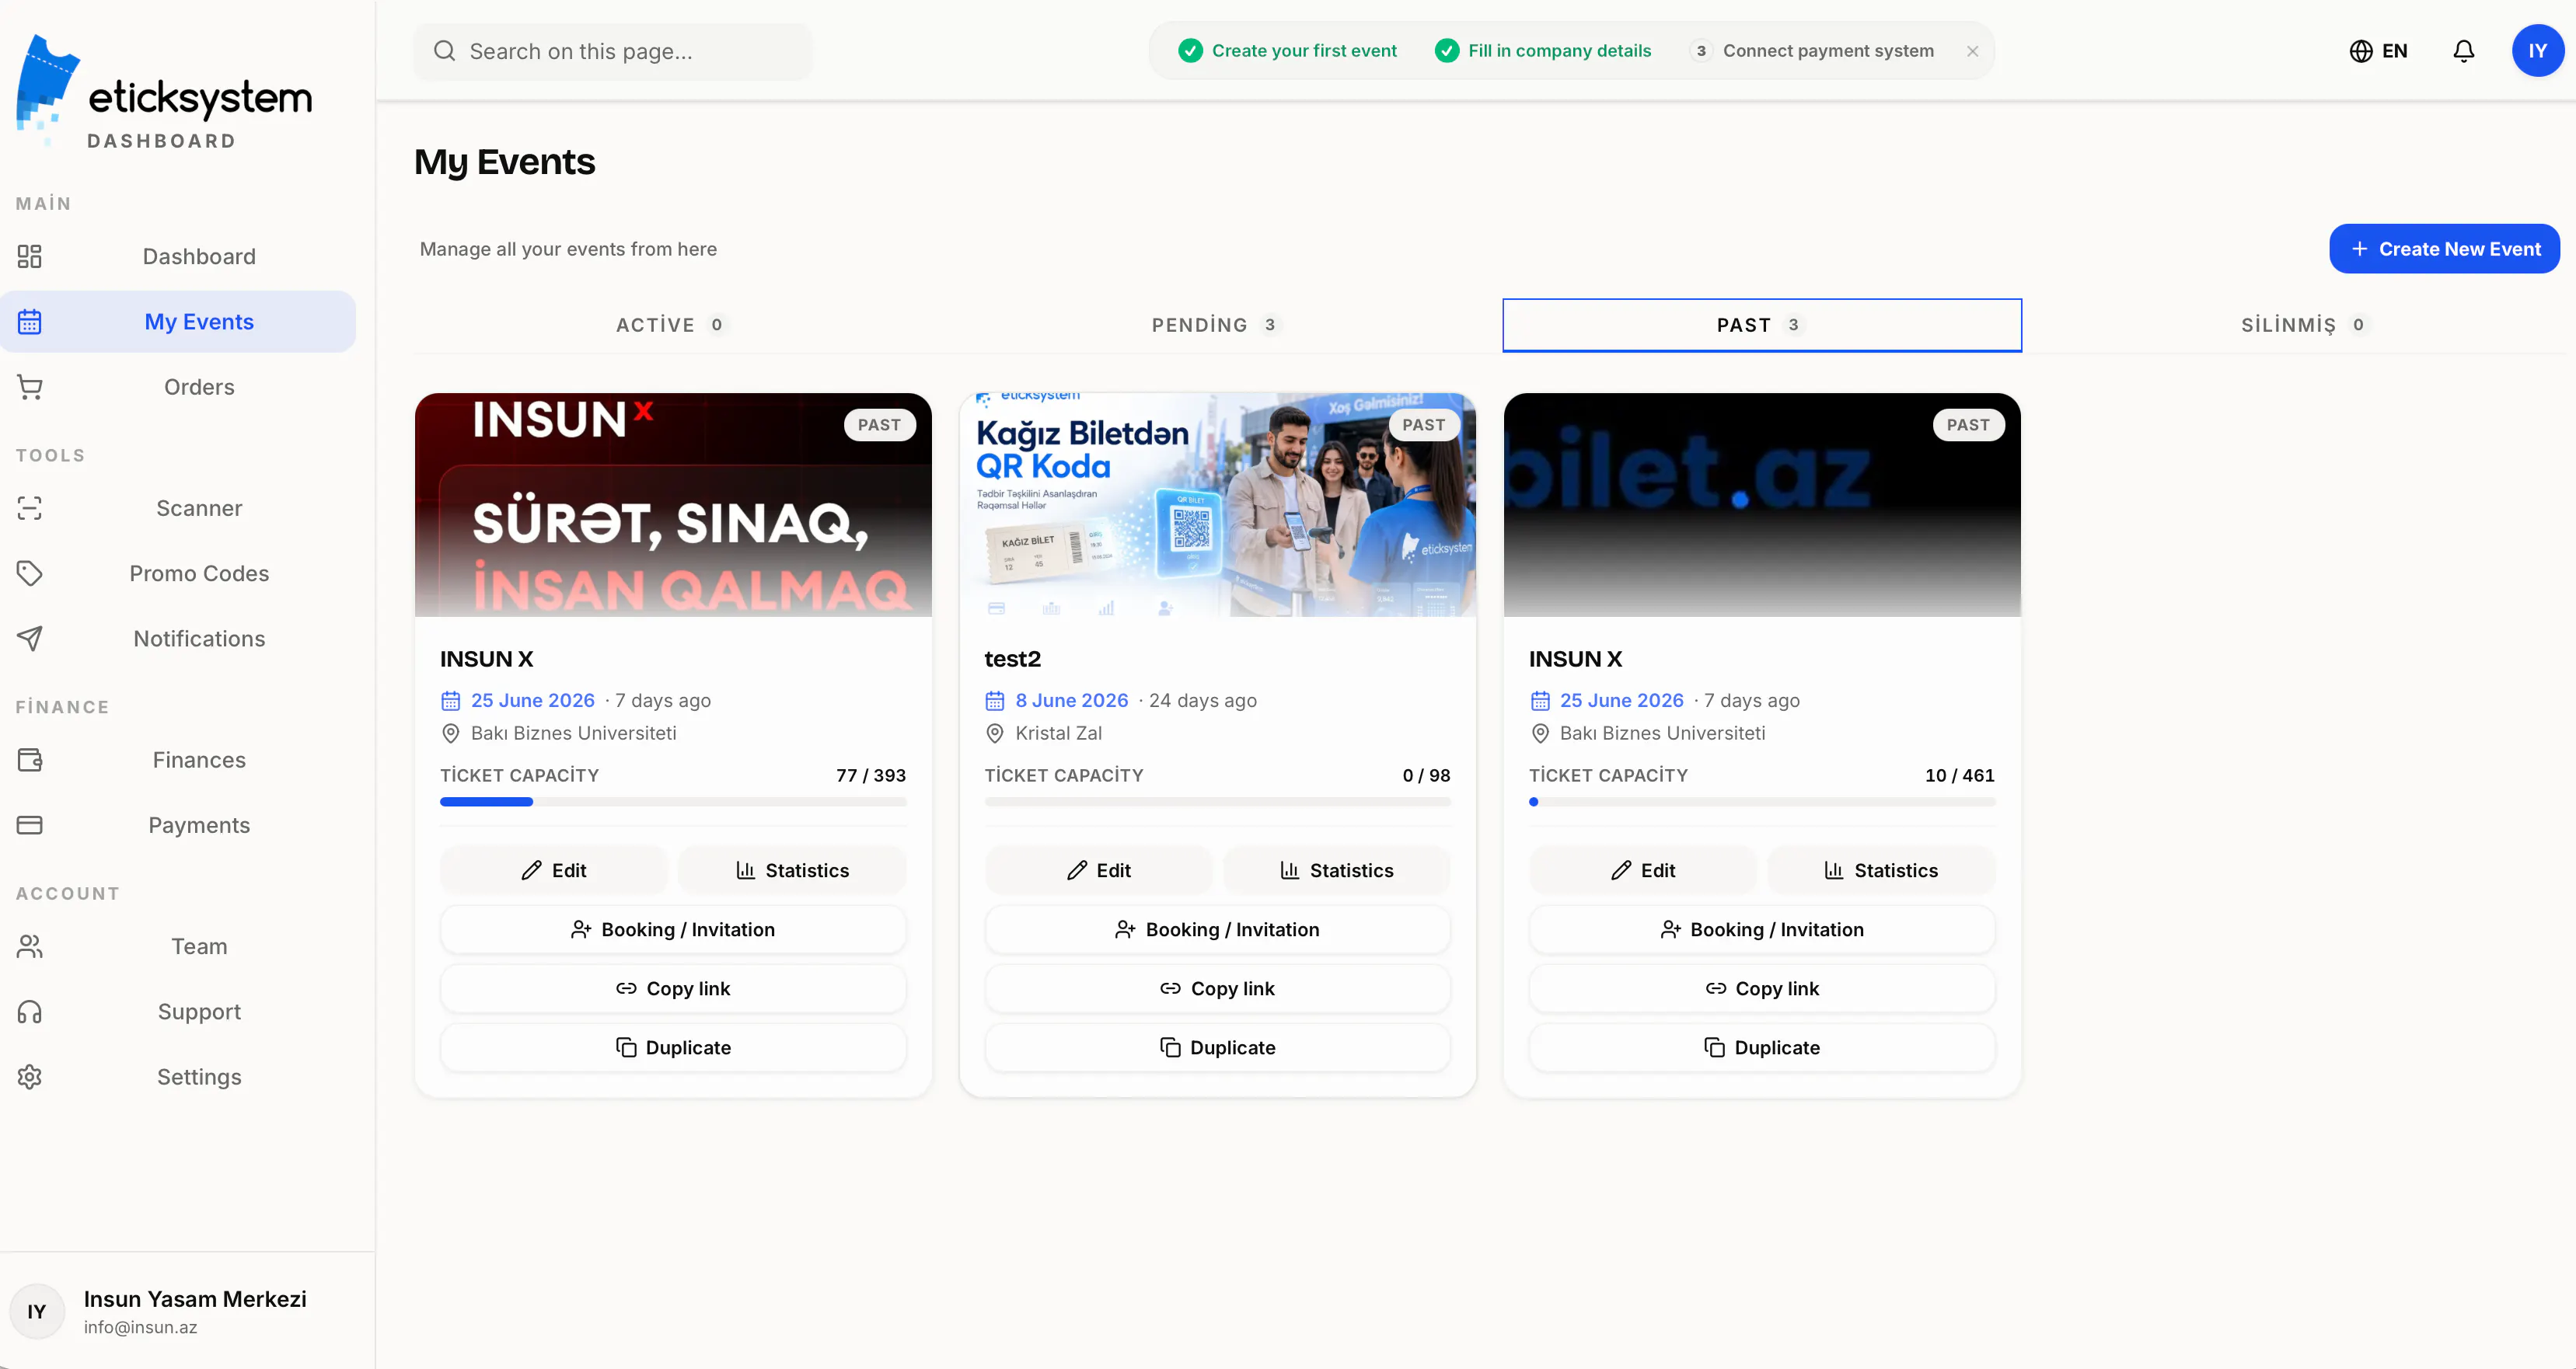Click the Orders shopping cart icon
2576x1369 pixels.
pyautogui.click(x=30, y=388)
